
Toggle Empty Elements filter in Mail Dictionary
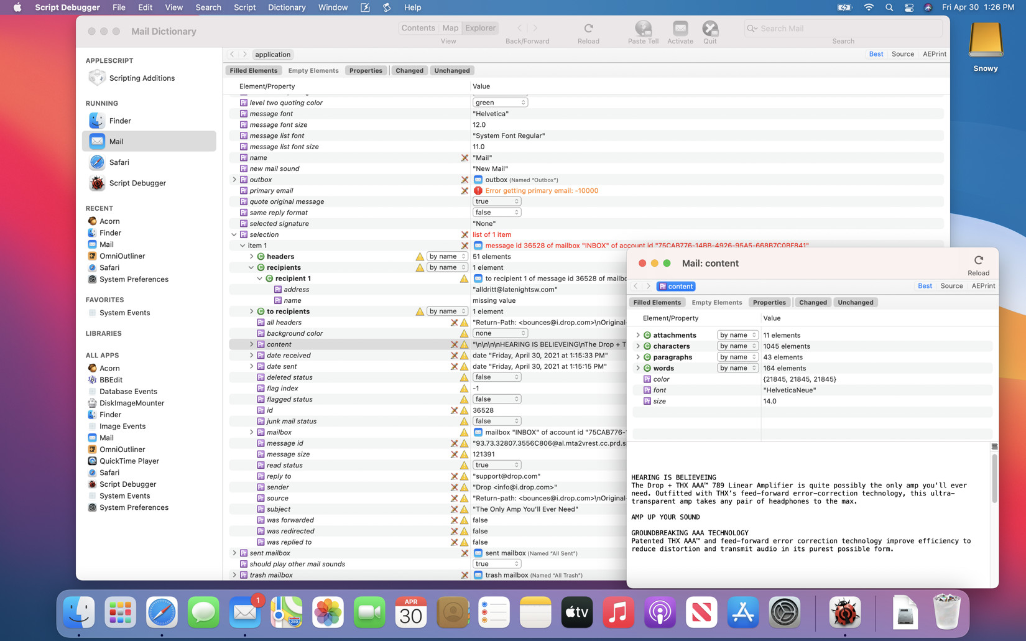click(313, 70)
